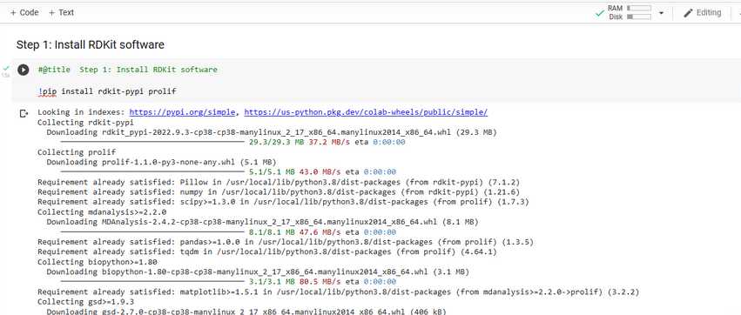Click the Downloading biopython-1.80 wheel line
This screenshot has height=315, width=741.
point(258,272)
